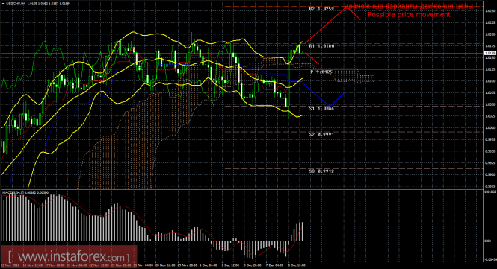Select the S3 0.9912 support level label
This screenshot has width=497, height=269.
click(321, 171)
